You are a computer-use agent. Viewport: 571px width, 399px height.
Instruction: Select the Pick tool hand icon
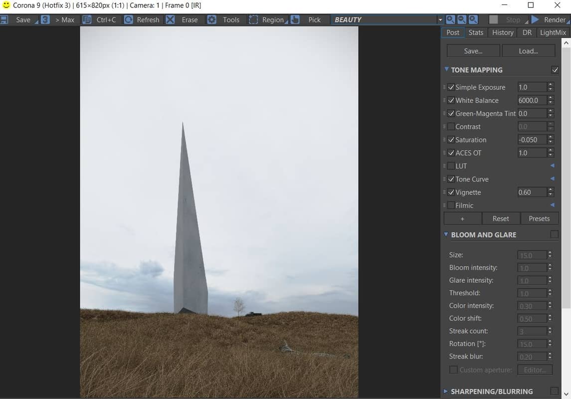pyautogui.click(x=295, y=19)
